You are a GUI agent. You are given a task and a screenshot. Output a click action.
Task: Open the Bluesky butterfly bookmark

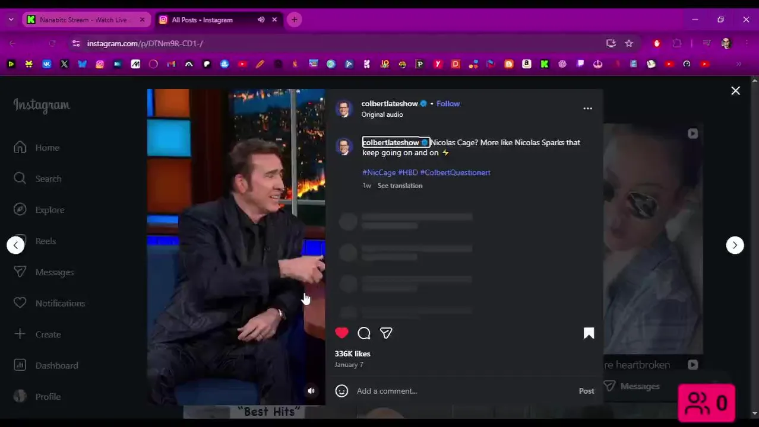82,64
